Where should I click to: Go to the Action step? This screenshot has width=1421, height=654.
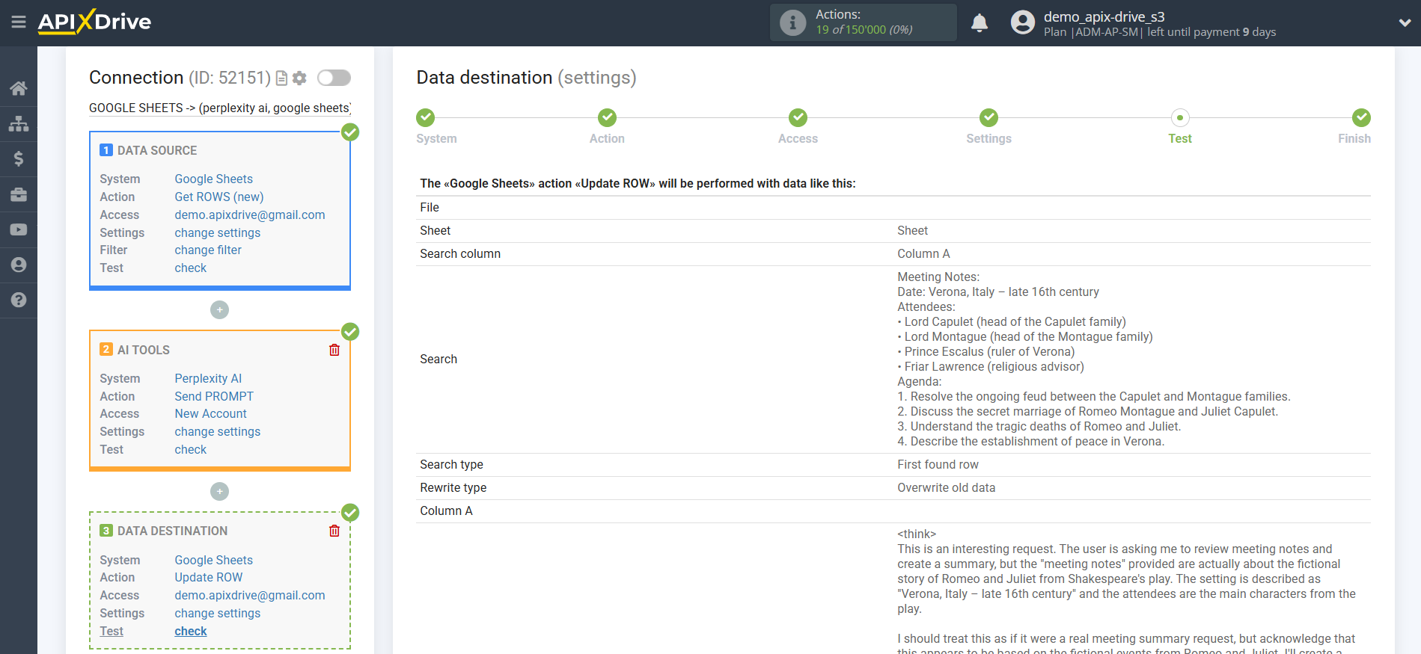coord(607,117)
